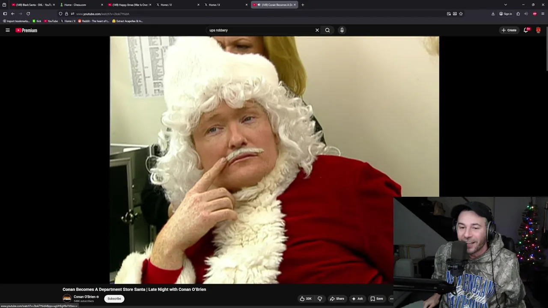This screenshot has height=308, width=548.
Task: Open the browser application menu
Action: point(543,14)
